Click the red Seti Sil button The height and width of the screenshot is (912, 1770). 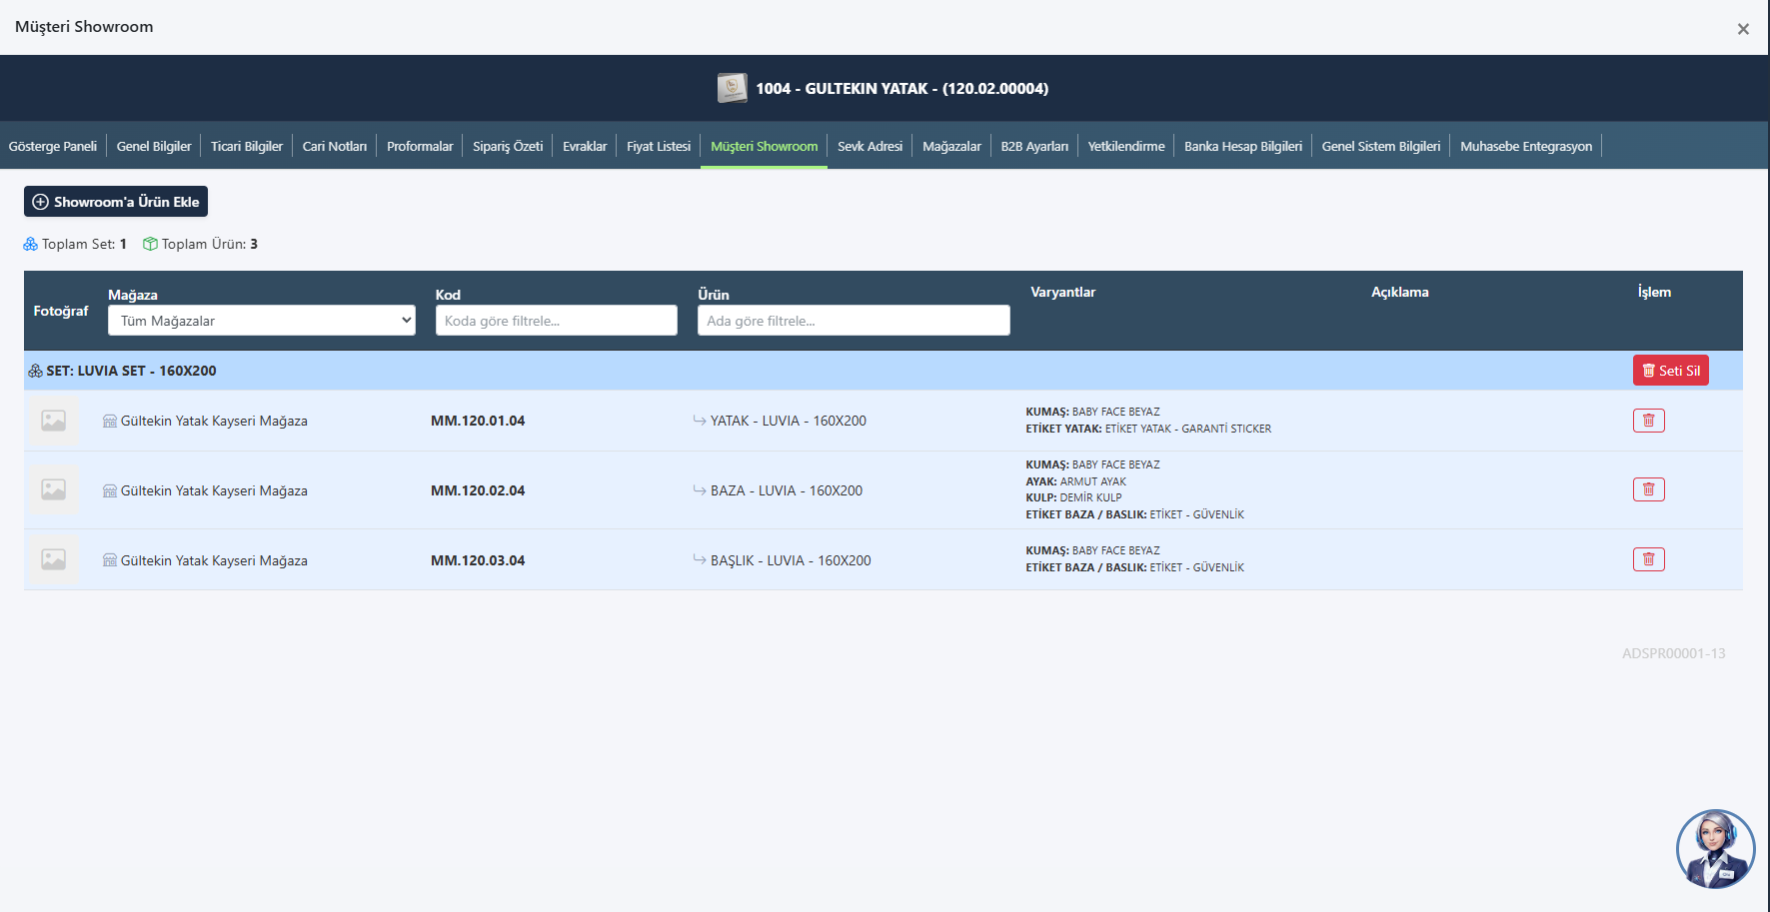tap(1670, 371)
